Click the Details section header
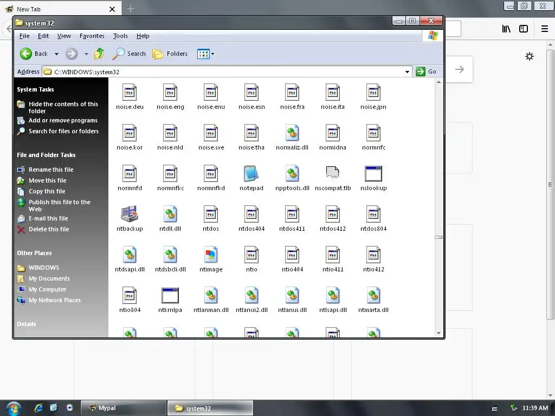The height and width of the screenshot is (416, 555). [27, 324]
